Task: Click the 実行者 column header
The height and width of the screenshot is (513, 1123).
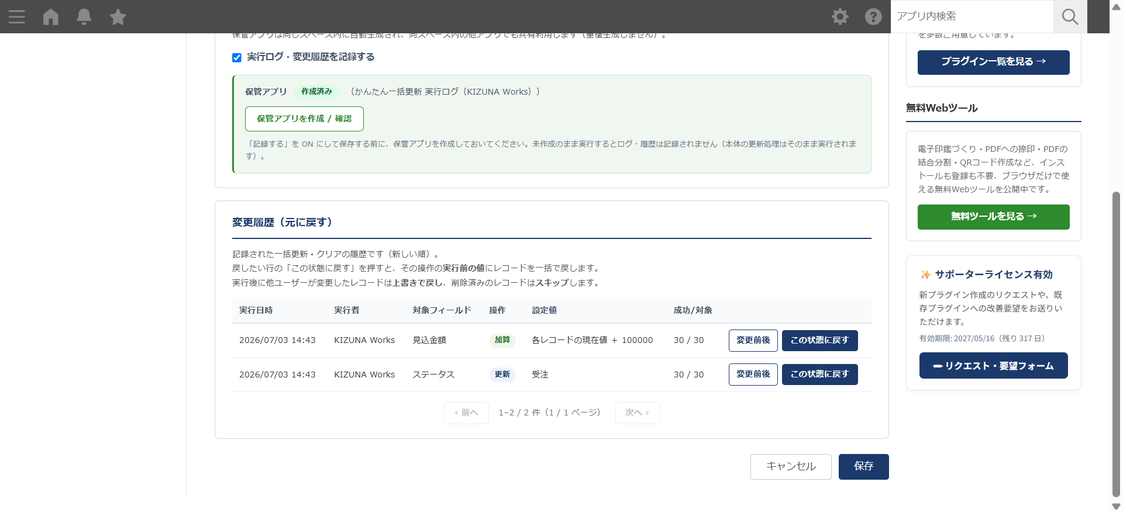Action: pyautogui.click(x=346, y=310)
